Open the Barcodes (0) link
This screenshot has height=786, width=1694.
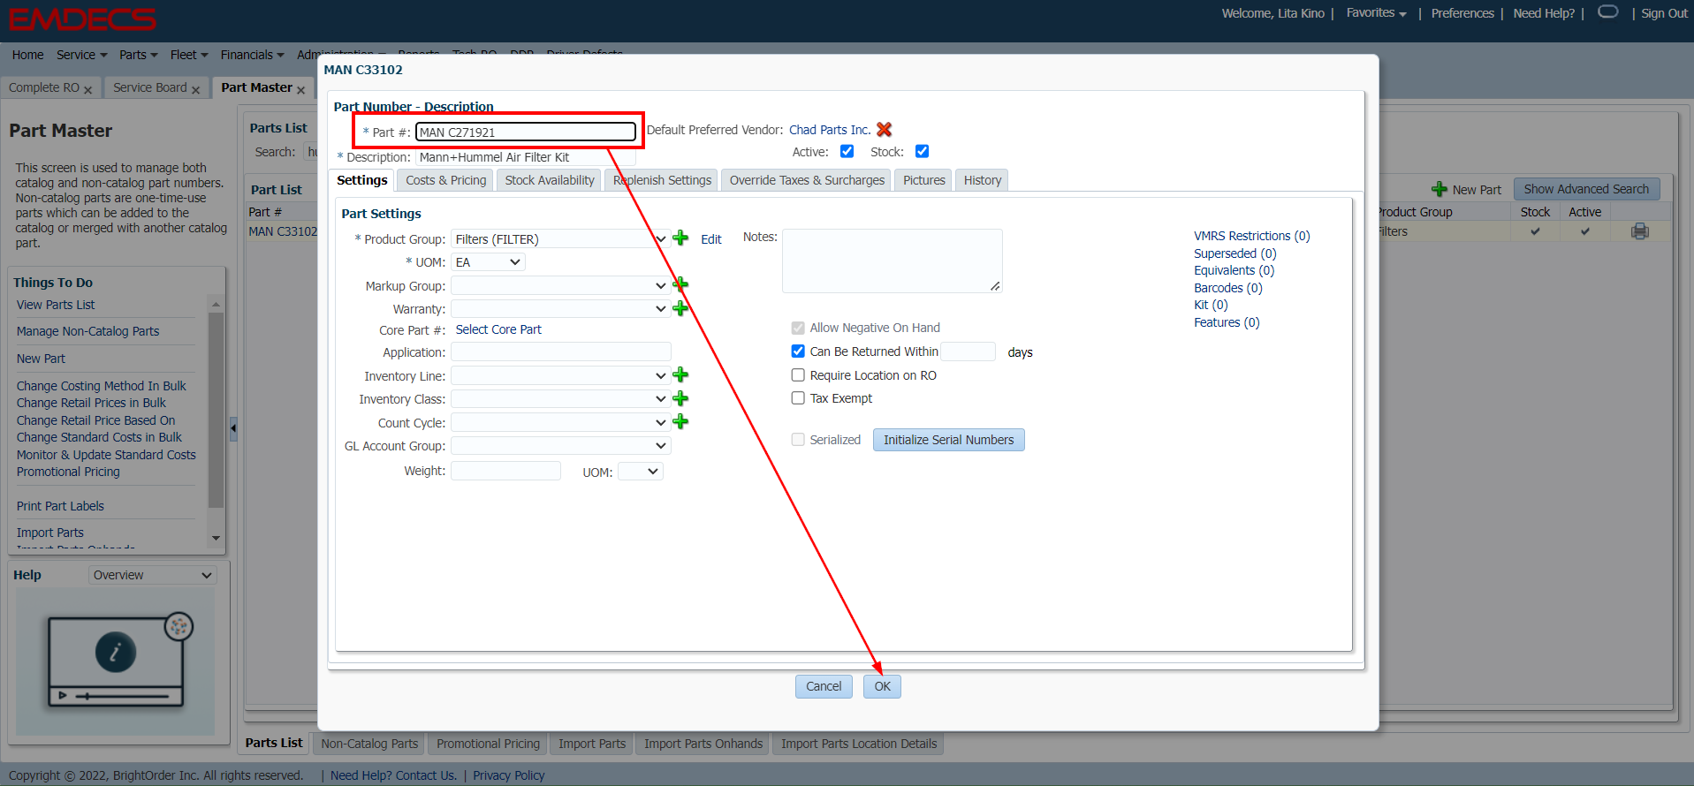(x=1227, y=288)
